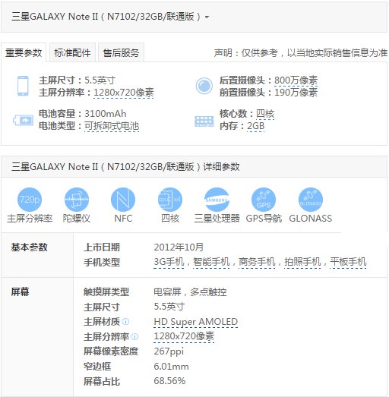Click the model title 三星GALAXY Note II header
The width and height of the screenshot is (389, 397).
[x=106, y=17]
